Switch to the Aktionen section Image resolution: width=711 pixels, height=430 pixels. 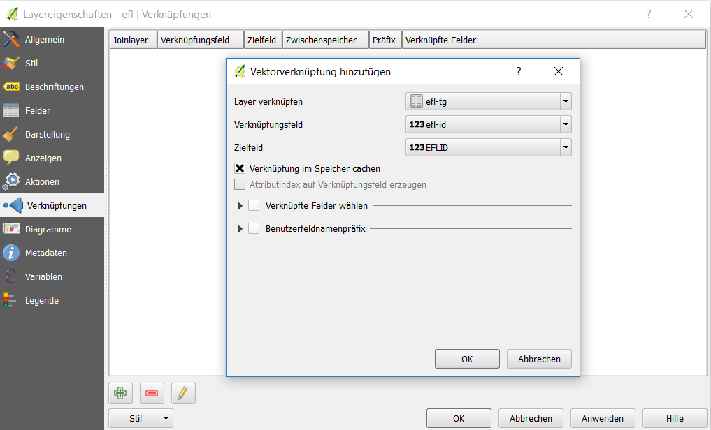42,182
